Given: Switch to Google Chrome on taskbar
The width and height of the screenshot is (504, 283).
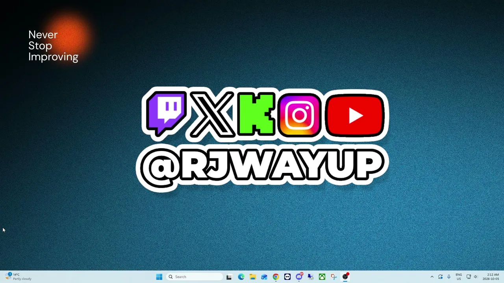Looking at the screenshot, I should (276, 277).
